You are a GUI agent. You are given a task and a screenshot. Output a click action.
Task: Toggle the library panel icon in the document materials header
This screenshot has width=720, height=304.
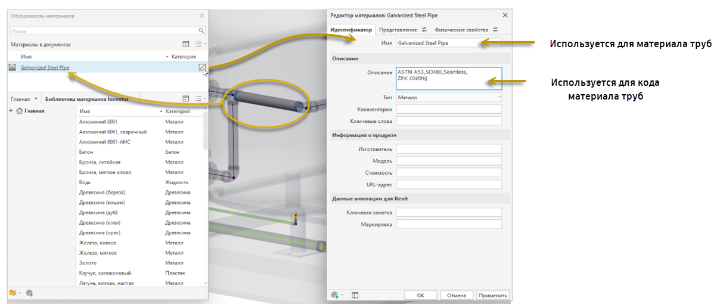pos(186,44)
